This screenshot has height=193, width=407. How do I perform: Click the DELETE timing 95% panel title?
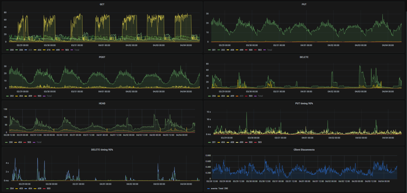click(102, 150)
